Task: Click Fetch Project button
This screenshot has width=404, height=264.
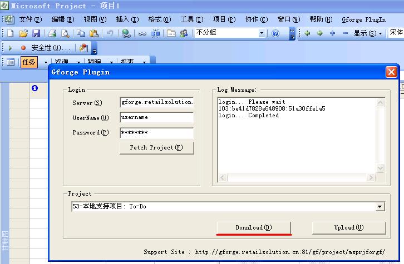Action: [x=157, y=148]
